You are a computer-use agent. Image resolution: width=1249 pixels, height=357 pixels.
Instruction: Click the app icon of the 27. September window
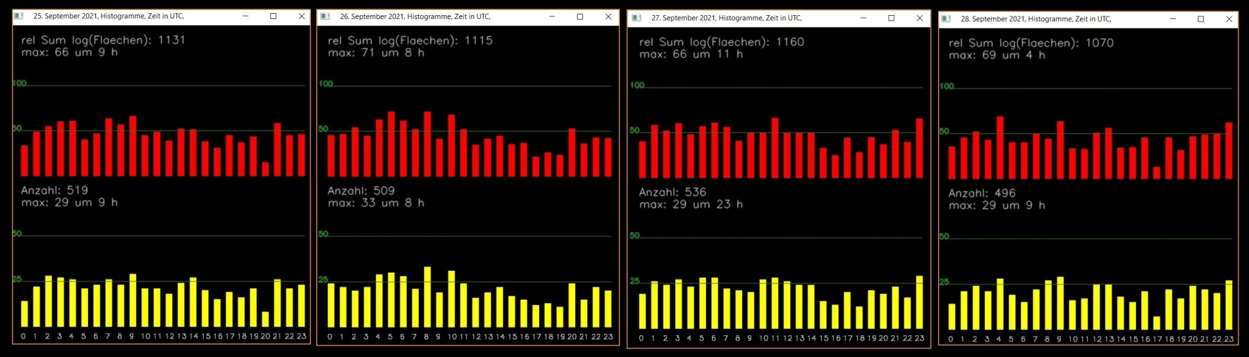[x=636, y=18]
